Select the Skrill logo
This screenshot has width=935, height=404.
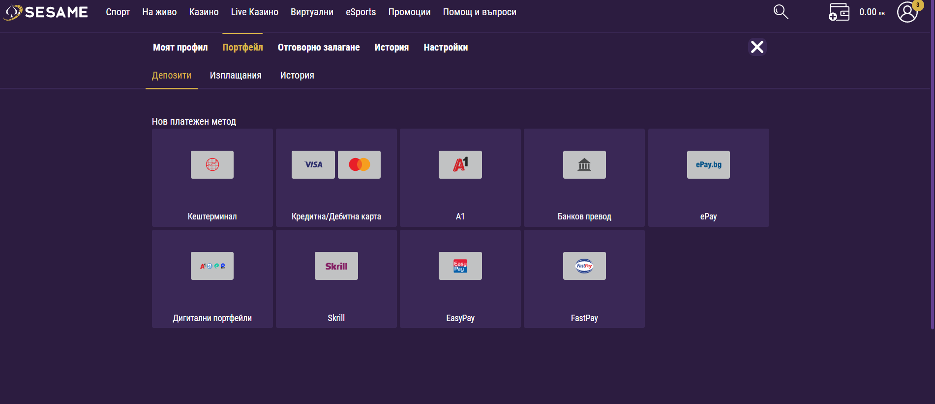(336, 266)
